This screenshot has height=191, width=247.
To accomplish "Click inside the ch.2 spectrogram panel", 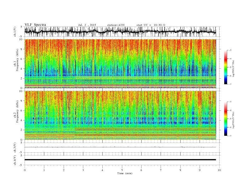I will click(120, 115).
